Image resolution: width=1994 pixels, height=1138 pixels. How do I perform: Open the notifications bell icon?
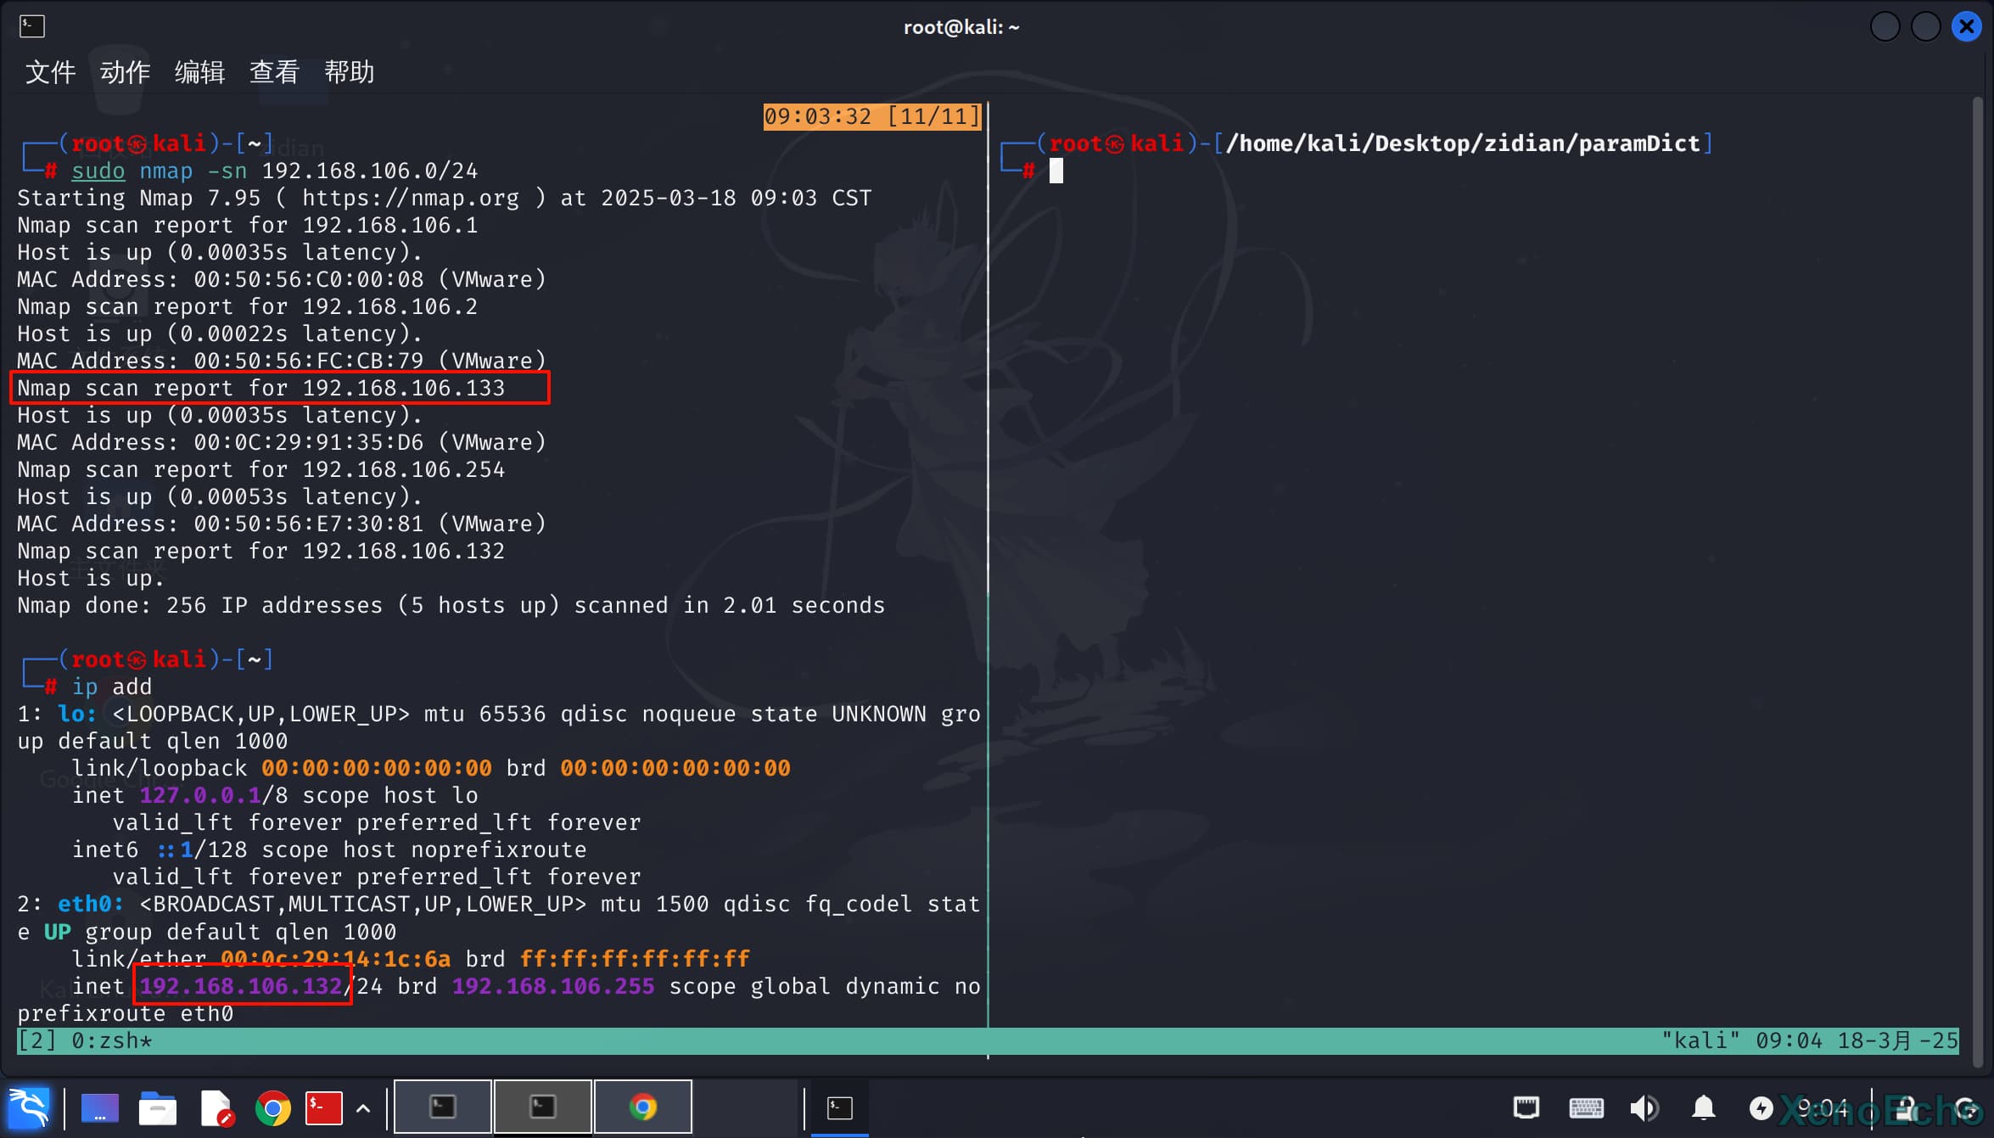pyautogui.click(x=1703, y=1107)
